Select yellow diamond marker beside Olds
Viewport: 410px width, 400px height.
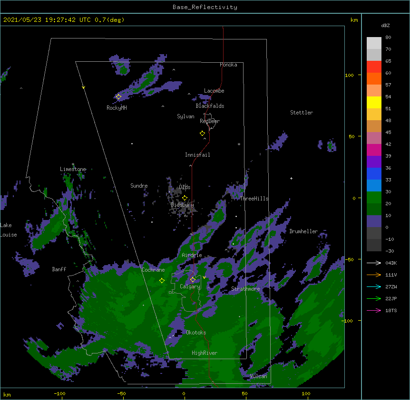pos(185,198)
